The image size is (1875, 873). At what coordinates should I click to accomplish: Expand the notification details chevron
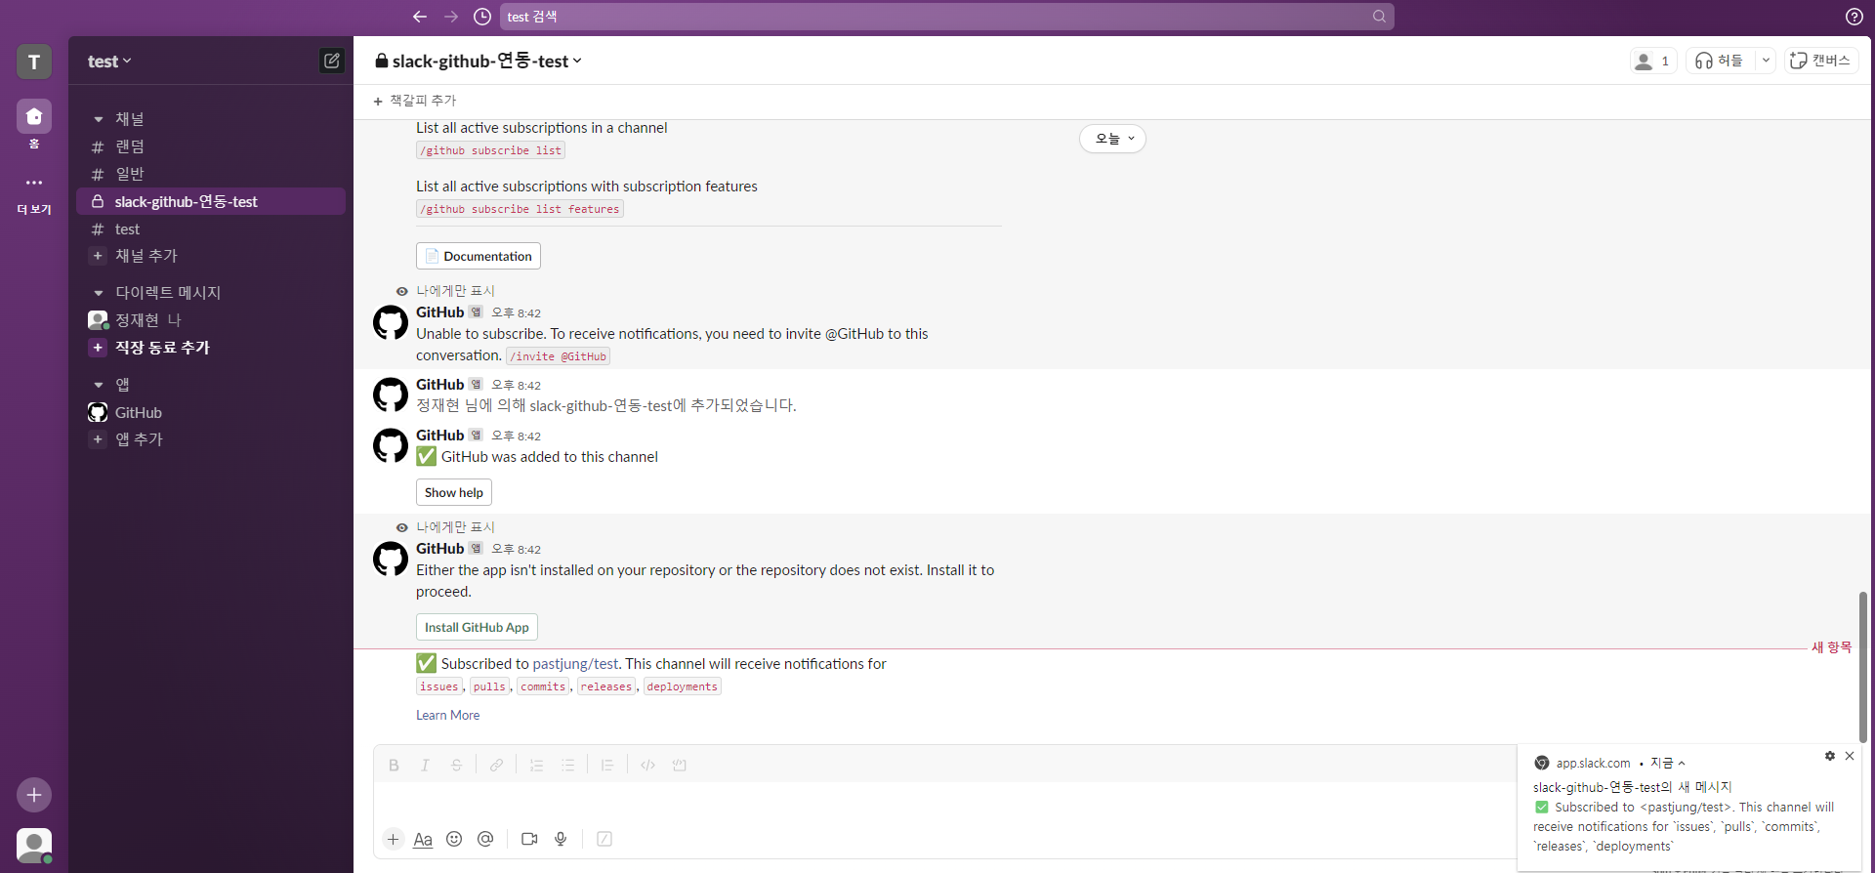coord(1682,764)
